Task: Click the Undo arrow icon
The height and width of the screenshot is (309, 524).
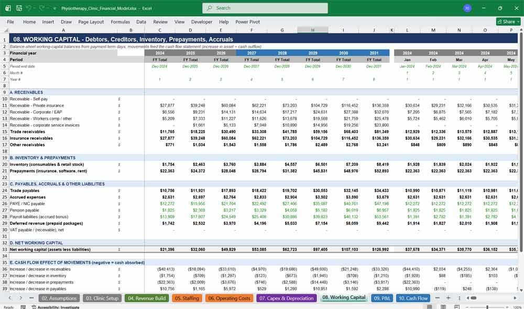Action: tap(29, 8)
